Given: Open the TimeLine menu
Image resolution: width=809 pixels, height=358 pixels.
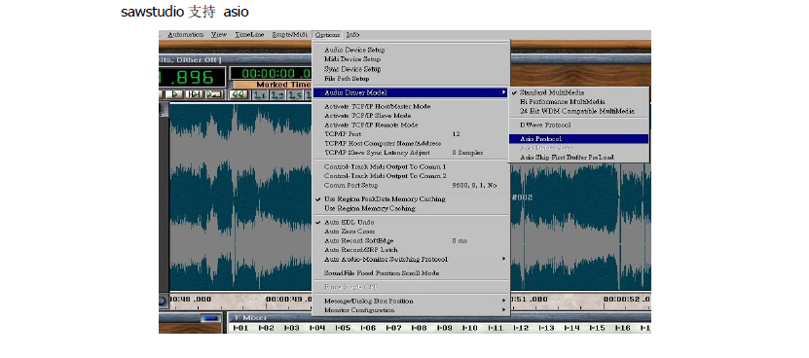Looking at the screenshot, I should [x=249, y=35].
